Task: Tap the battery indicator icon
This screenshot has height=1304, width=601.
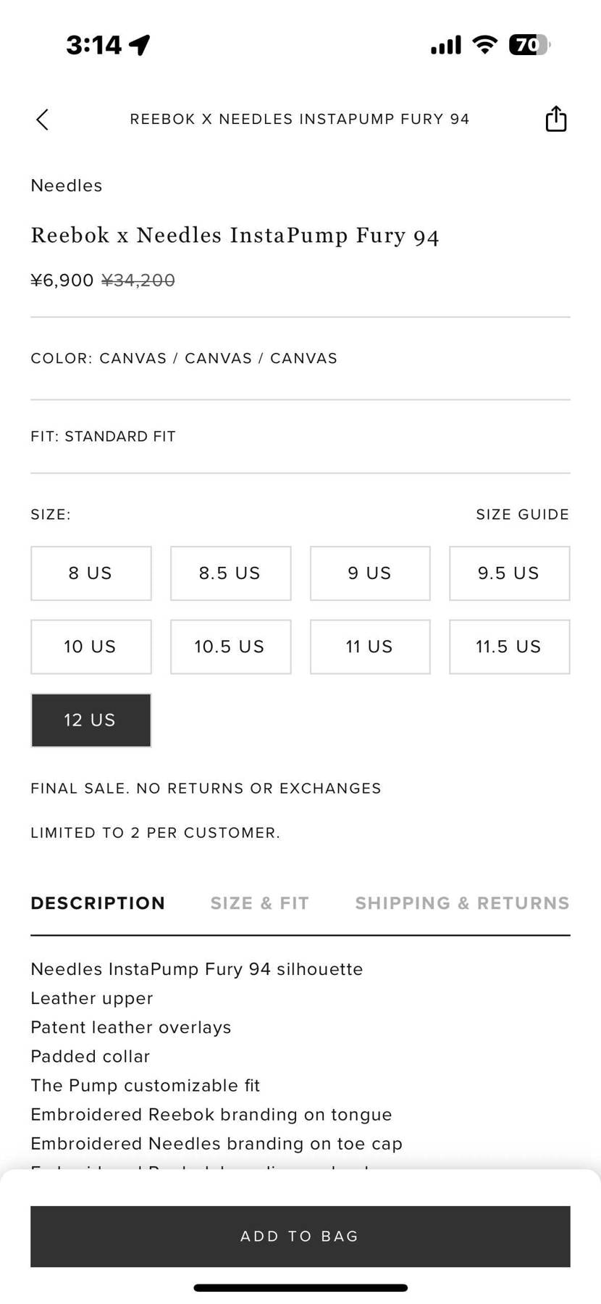Action: coord(529,45)
